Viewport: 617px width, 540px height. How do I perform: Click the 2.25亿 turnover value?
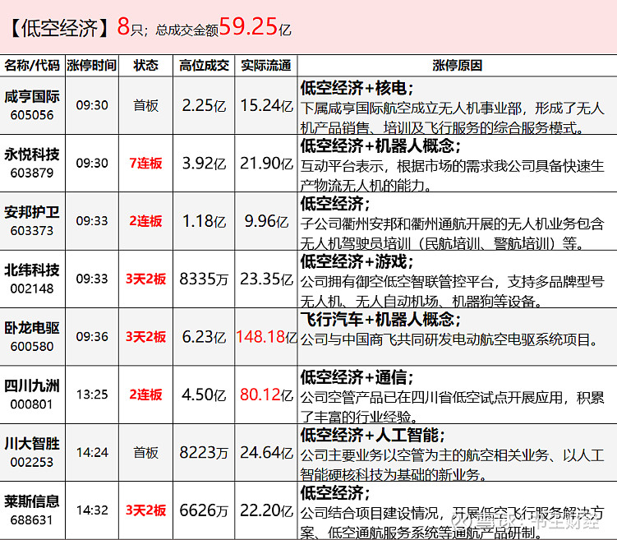tap(204, 105)
